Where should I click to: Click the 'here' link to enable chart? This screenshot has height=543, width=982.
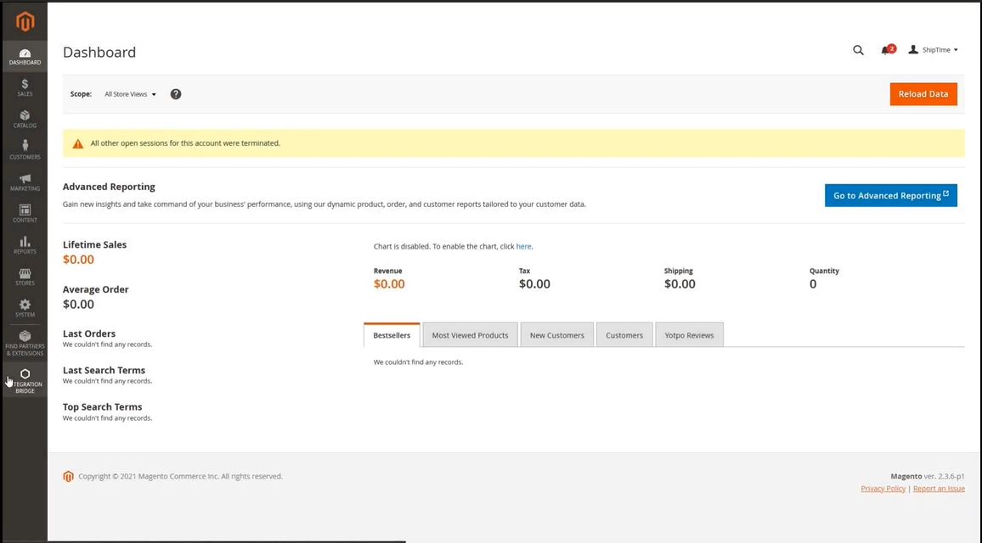523,247
